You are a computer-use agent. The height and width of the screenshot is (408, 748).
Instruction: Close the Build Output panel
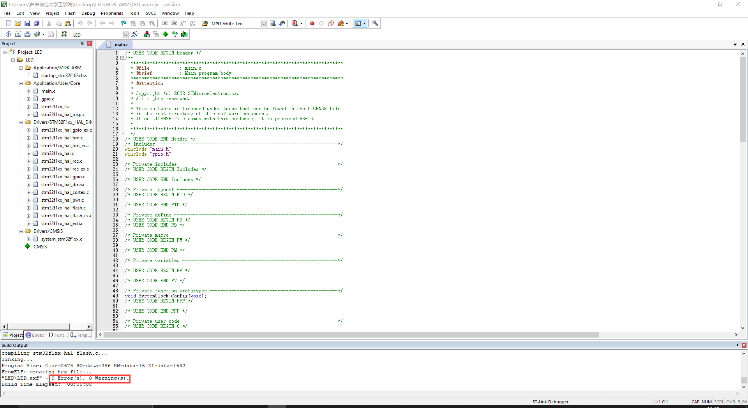click(x=744, y=345)
